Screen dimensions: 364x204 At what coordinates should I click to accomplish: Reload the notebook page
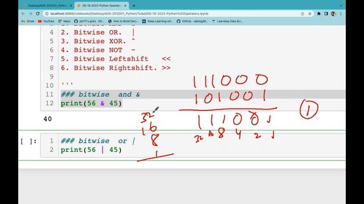click(38, 14)
